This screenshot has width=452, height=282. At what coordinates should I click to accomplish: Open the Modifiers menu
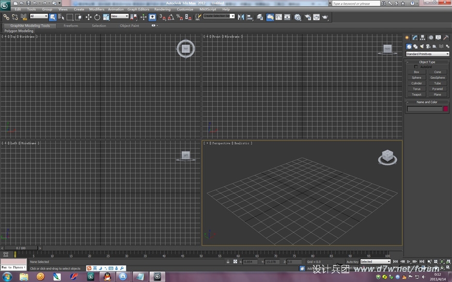(97, 9)
